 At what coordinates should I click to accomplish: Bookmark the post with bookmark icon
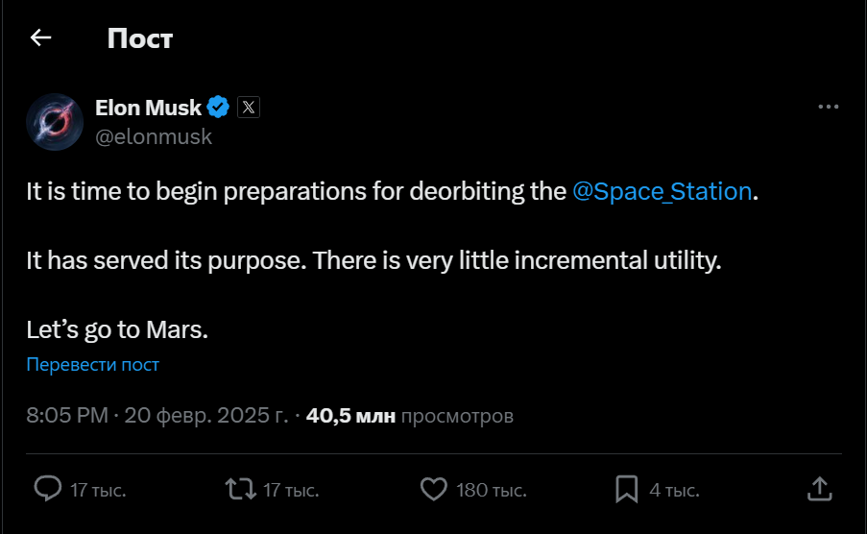click(626, 489)
